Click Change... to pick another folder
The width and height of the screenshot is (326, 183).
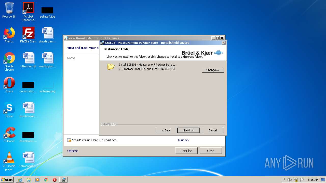coord(213,70)
